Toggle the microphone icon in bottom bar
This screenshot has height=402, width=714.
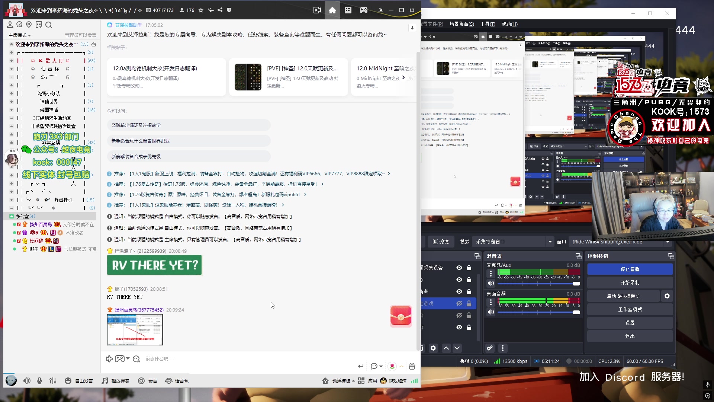(x=39, y=381)
